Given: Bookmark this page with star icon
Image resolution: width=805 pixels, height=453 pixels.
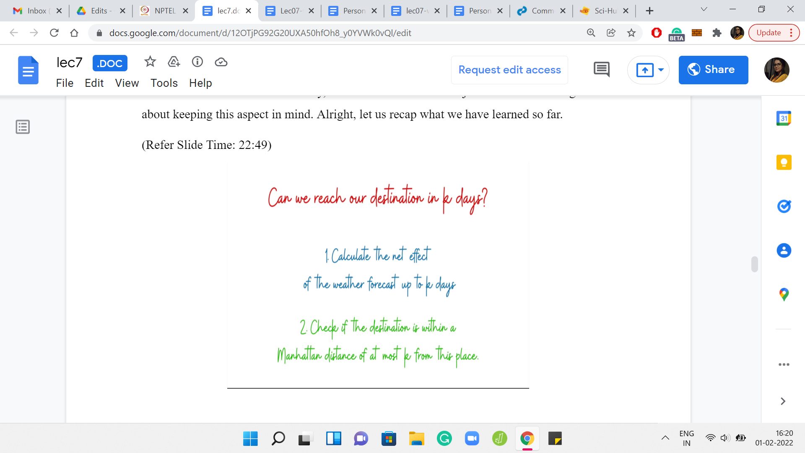Looking at the screenshot, I should pyautogui.click(x=631, y=33).
